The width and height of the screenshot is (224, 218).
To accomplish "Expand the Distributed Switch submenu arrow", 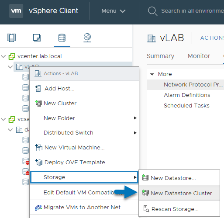I will pos(135,133).
